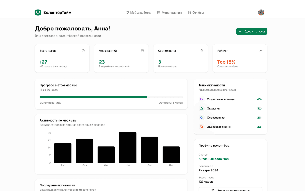305x191 pixels.
Task: Click the calendar icon on the Мероприятий card
Action: [142, 50]
